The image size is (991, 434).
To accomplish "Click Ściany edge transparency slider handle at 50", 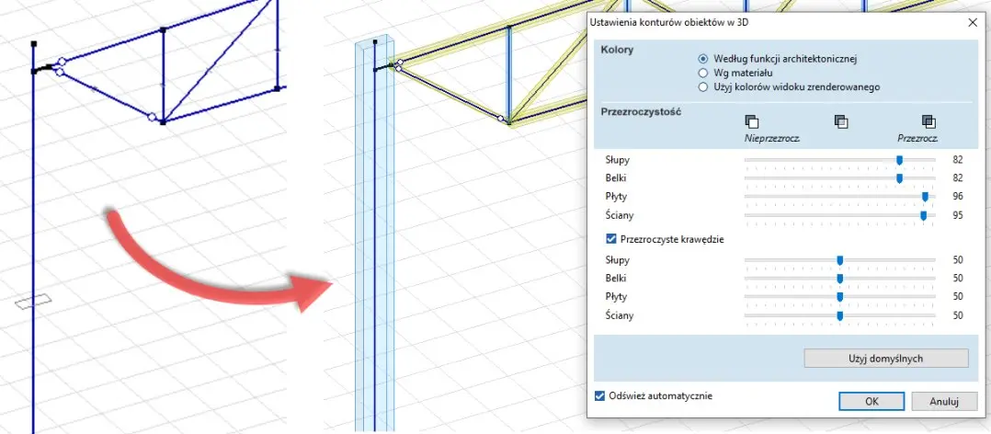I will pyautogui.click(x=839, y=315).
